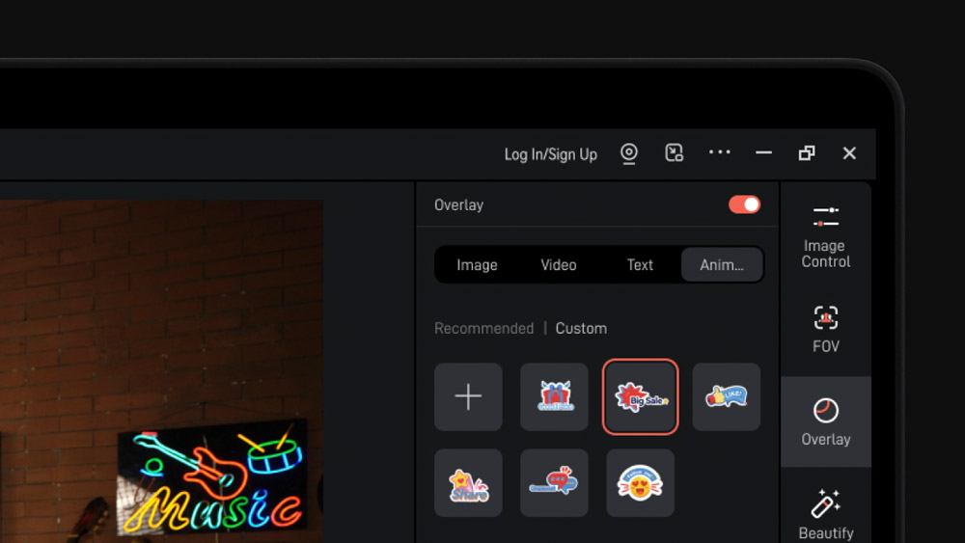Select the speech bubble comment sticker
The image size is (965, 543).
coord(554,482)
